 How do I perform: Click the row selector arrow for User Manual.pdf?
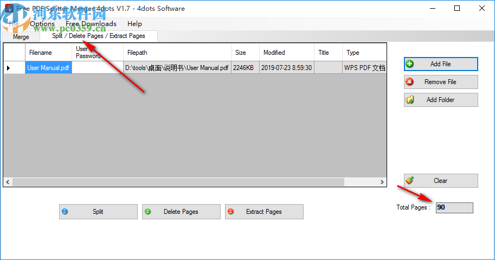coord(14,68)
